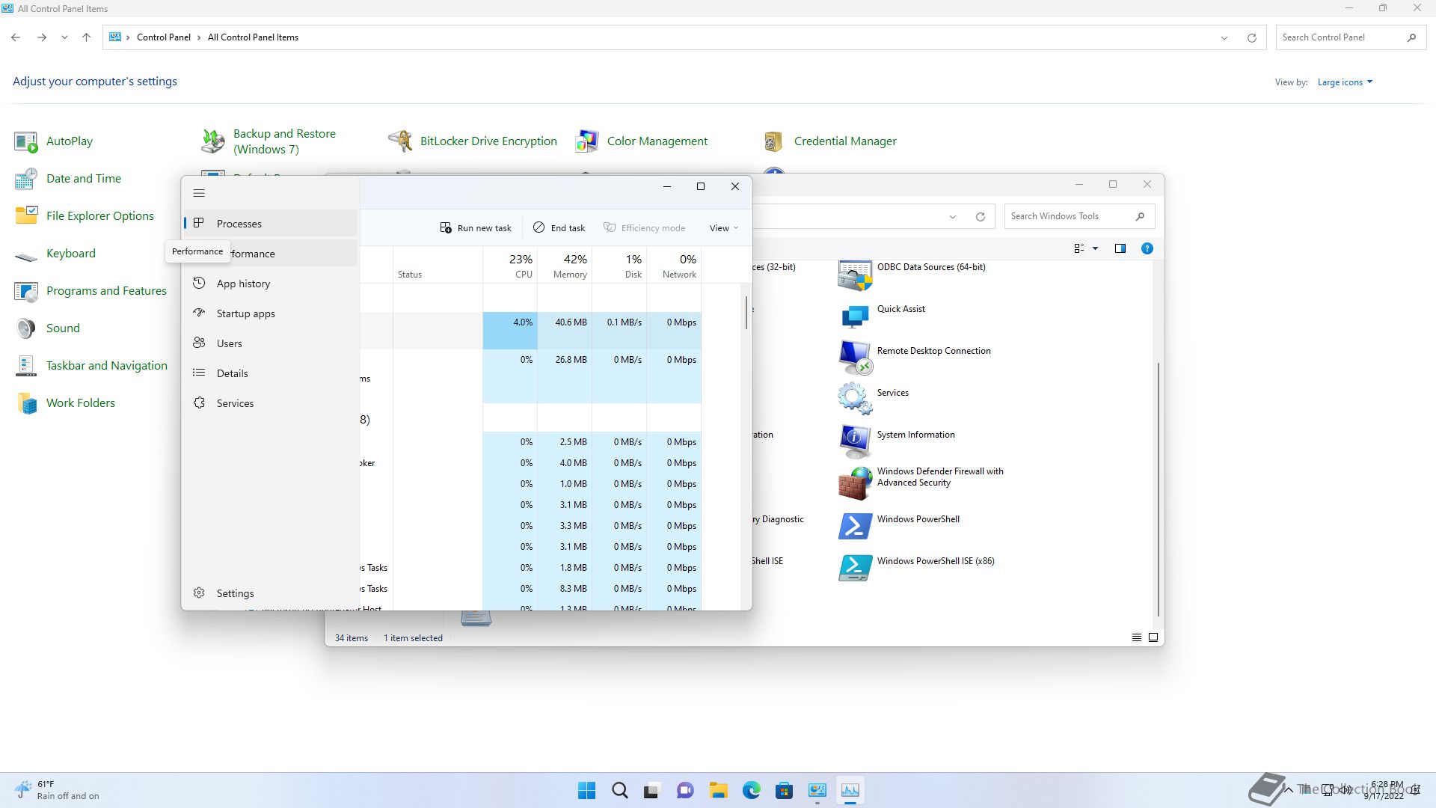Click the Details list icon
Viewport: 1436px width, 808px height.
tap(199, 373)
